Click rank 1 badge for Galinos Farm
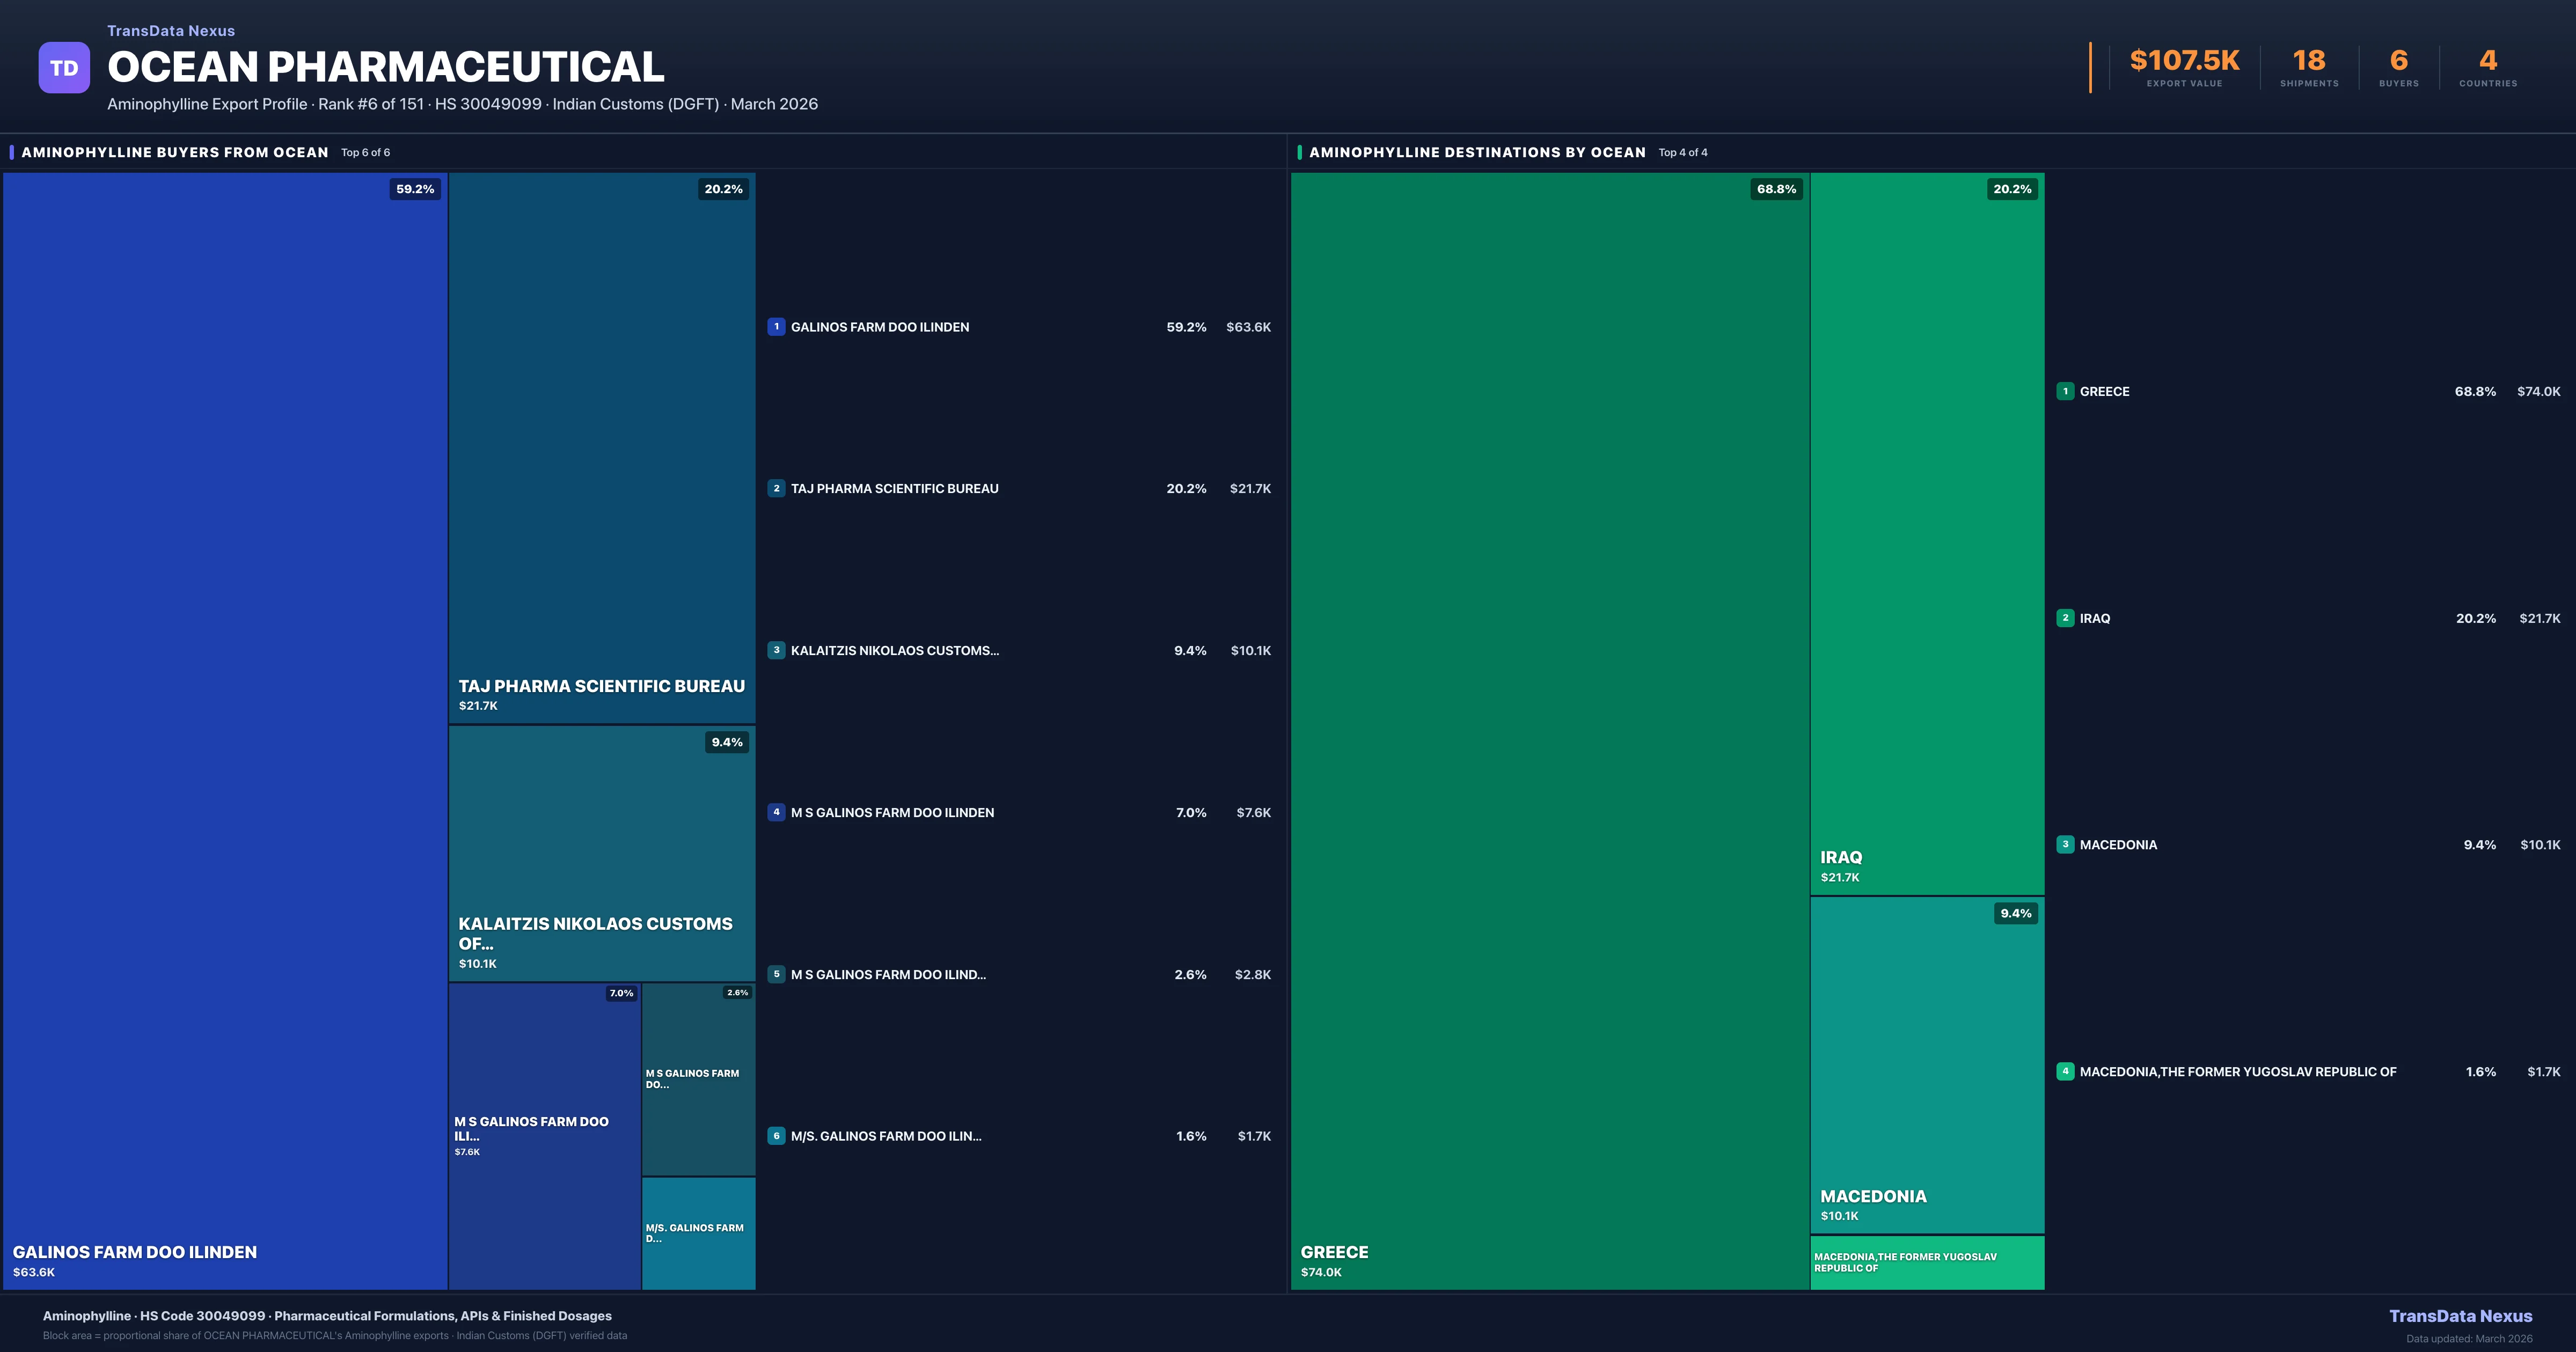 tap(776, 327)
